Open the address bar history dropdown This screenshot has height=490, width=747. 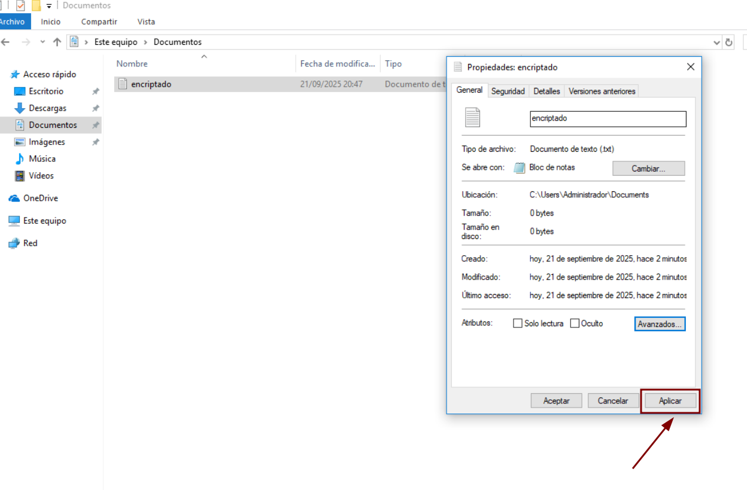[717, 42]
